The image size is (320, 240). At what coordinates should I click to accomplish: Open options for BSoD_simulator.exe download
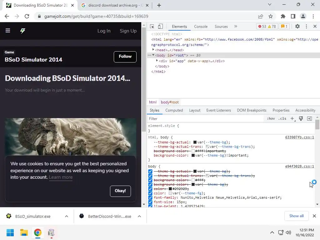67,216
